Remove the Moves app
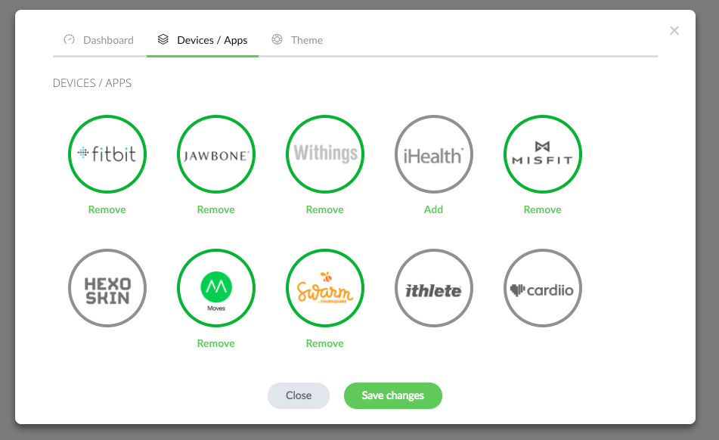 tap(216, 343)
